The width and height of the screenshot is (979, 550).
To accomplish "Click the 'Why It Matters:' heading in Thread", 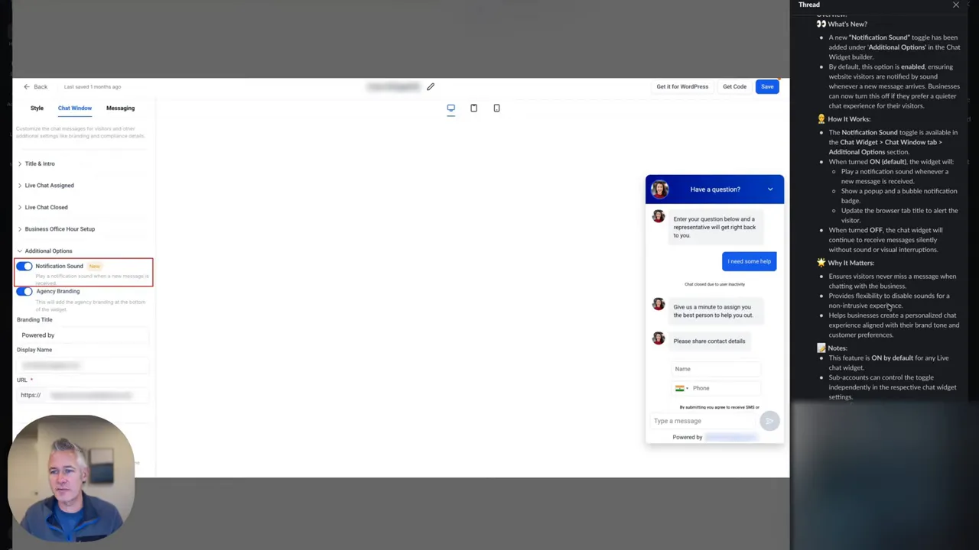I will (851, 263).
